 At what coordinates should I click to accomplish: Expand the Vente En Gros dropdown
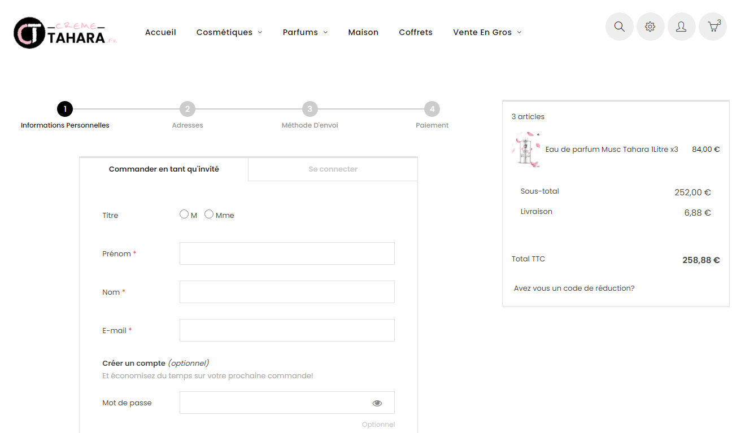(487, 32)
